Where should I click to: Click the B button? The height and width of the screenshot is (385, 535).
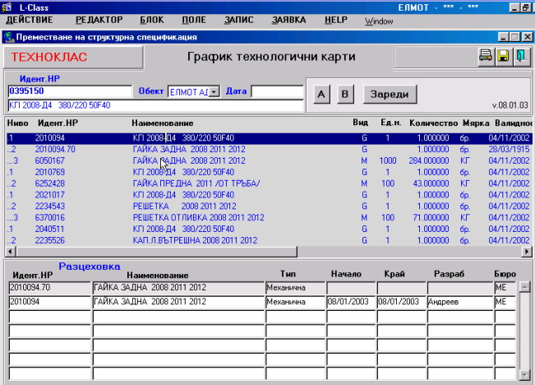345,95
